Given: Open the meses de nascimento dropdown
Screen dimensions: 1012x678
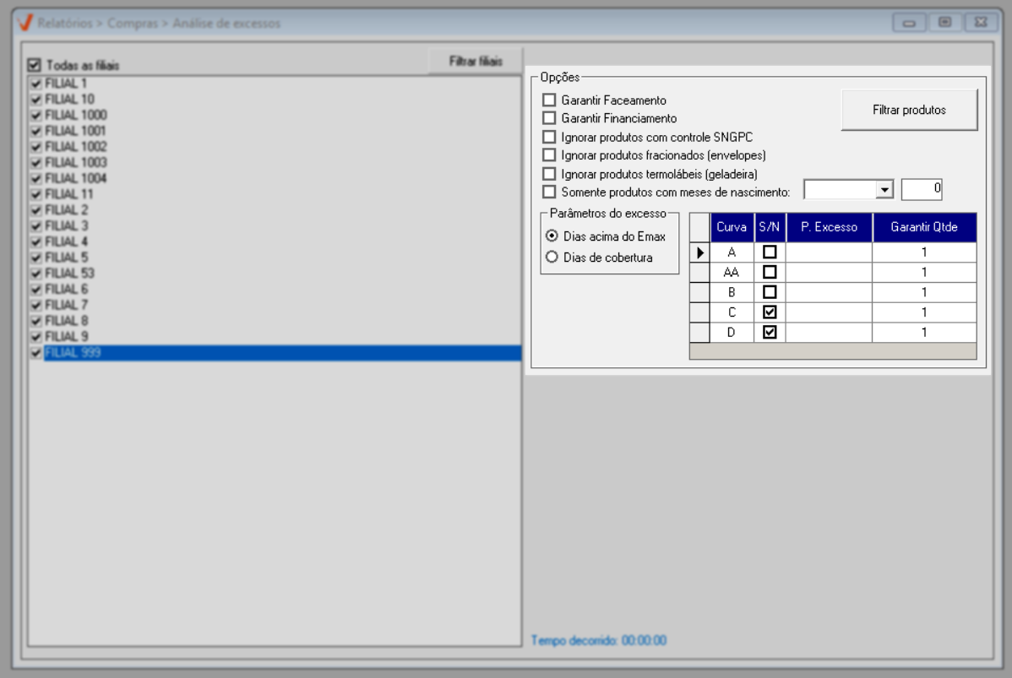Looking at the screenshot, I should tap(884, 190).
